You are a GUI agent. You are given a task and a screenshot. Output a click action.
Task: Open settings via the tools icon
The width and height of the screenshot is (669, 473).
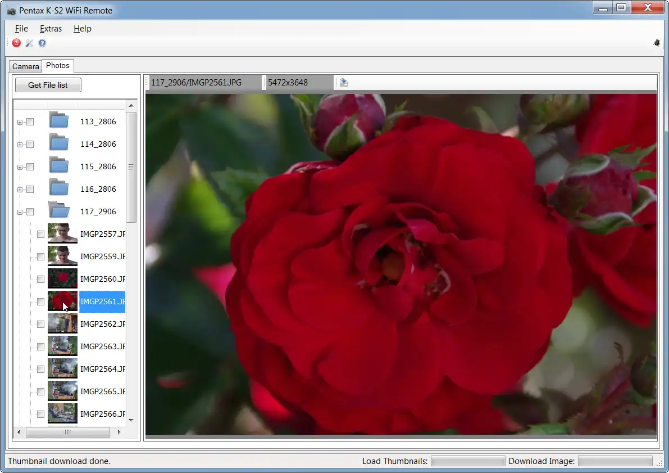[29, 43]
